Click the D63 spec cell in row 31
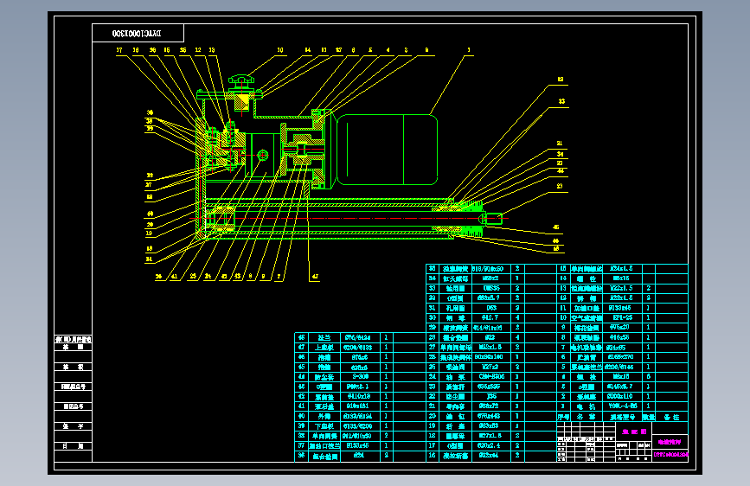The height and width of the screenshot is (486, 750). tap(491, 308)
